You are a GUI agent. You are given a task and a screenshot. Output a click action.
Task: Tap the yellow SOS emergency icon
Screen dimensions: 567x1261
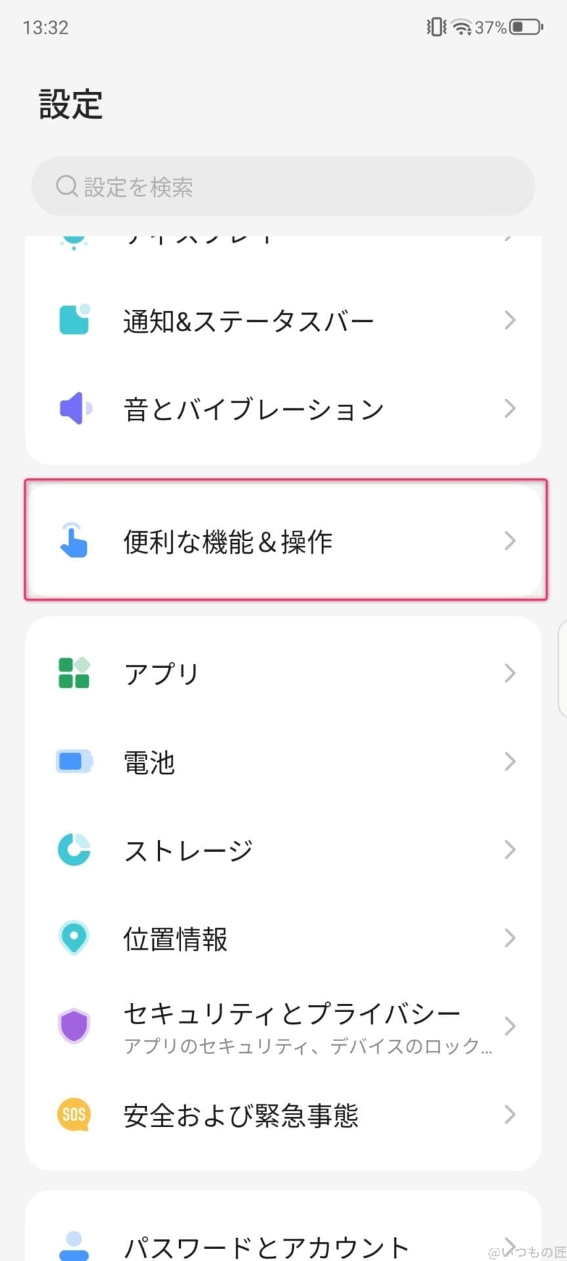[74, 1115]
